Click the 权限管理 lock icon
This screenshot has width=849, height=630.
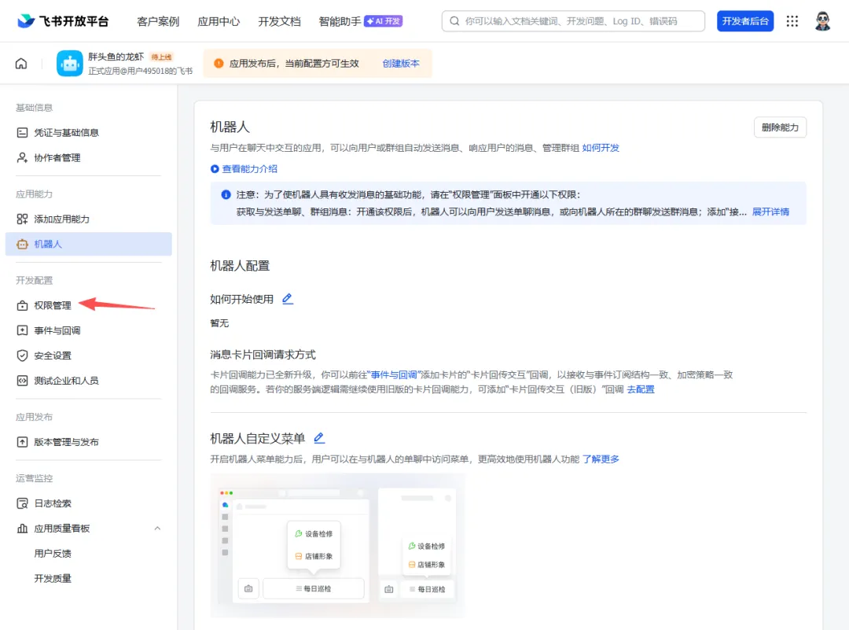22,305
